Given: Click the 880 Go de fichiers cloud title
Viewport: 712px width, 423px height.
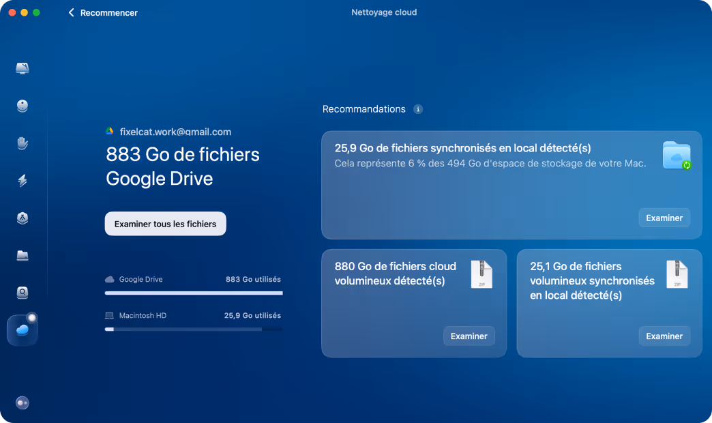Looking at the screenshot, I should click(x=396, y=274).
